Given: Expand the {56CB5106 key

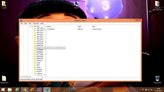Looking at the screenshot, I should (x=33, y=43).
